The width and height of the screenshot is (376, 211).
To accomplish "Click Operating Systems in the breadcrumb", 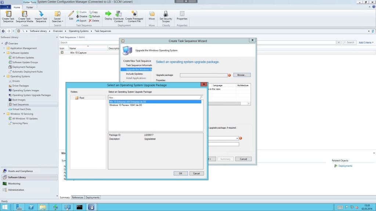I will (x=79, y=31).
